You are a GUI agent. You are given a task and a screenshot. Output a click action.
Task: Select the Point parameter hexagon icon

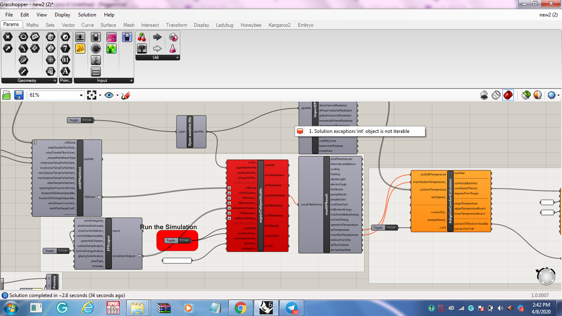[x=7, y=37]
